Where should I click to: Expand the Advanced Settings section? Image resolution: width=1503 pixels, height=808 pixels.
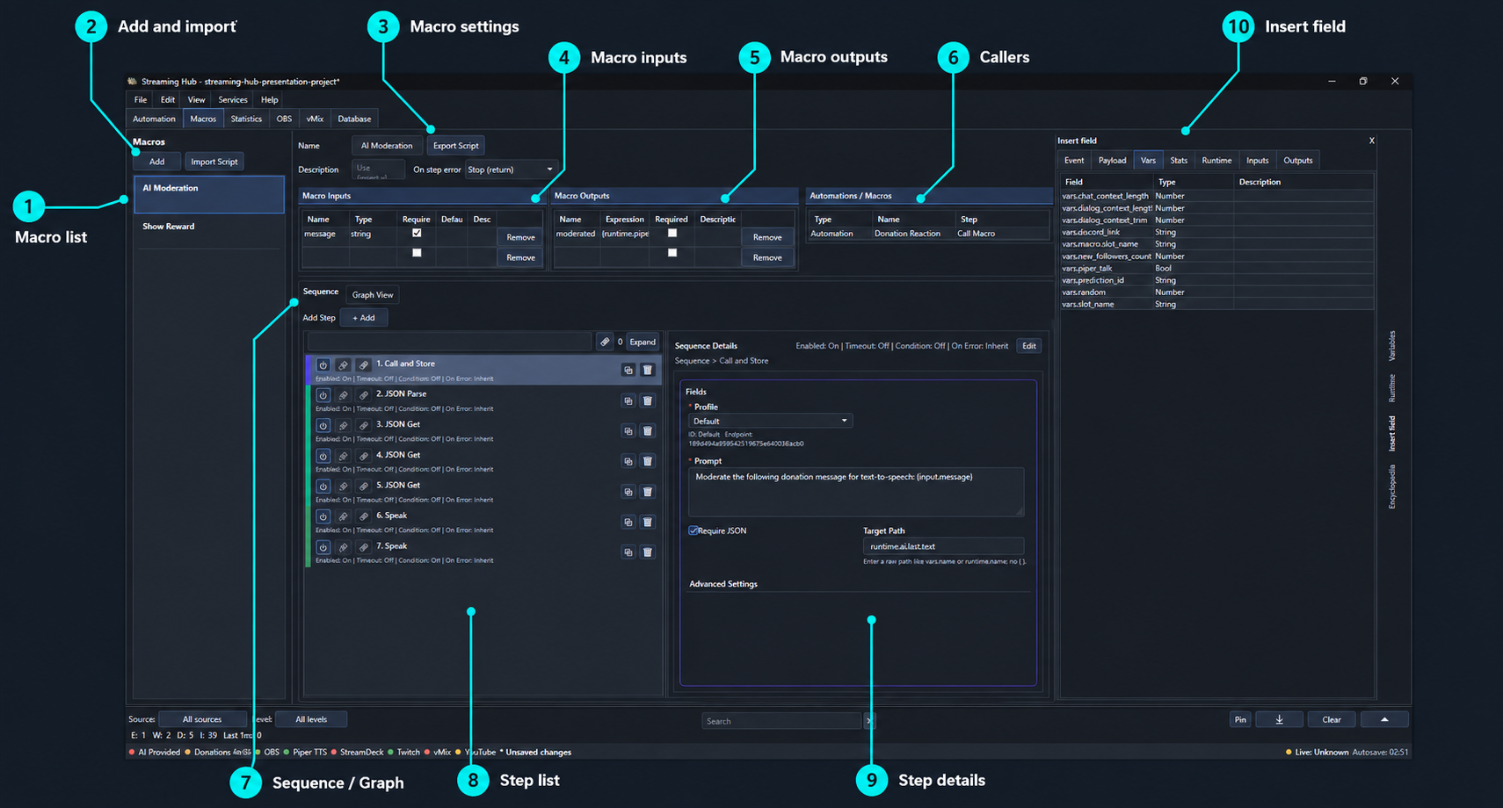pos(723,584)
